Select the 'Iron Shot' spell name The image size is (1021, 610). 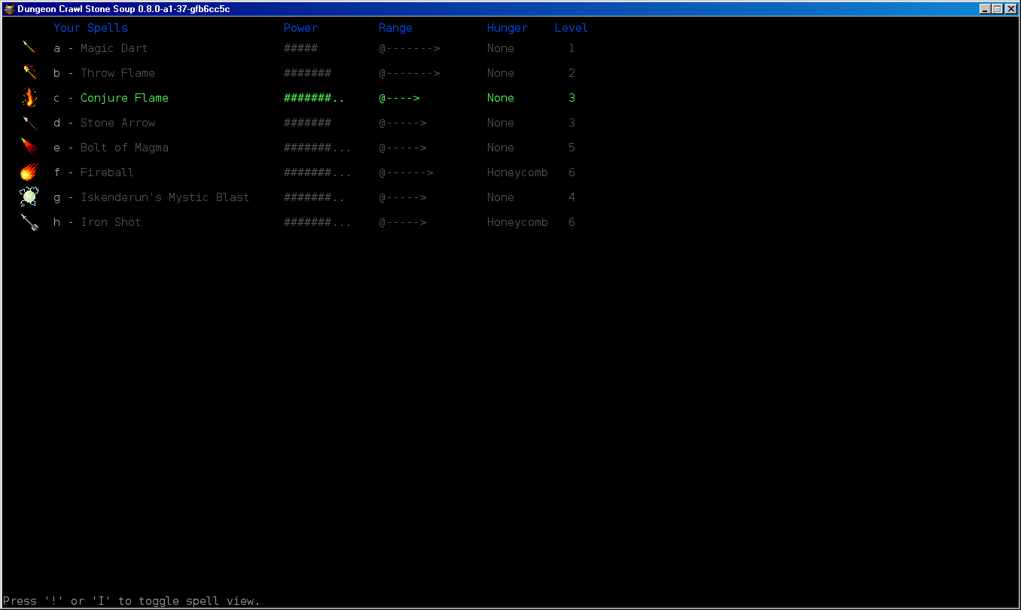[111, 222]
